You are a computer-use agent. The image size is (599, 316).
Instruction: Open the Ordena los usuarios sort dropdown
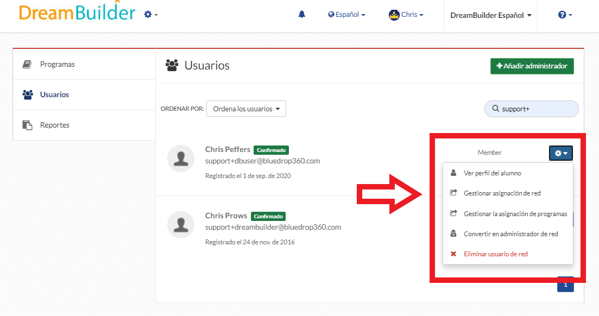click(246, 109)
